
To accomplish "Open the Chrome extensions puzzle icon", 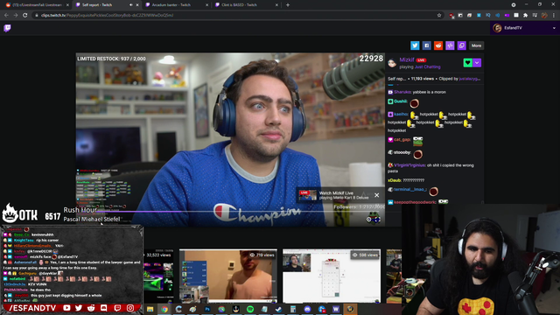I will pos(525,16).
